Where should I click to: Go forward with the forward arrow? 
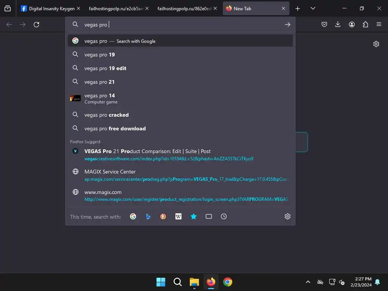click(23, 25)
